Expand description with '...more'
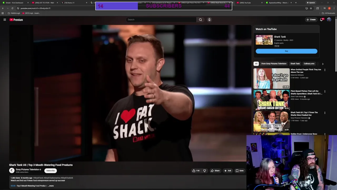This screenshot has height=190, width=337. coord(51,186)
